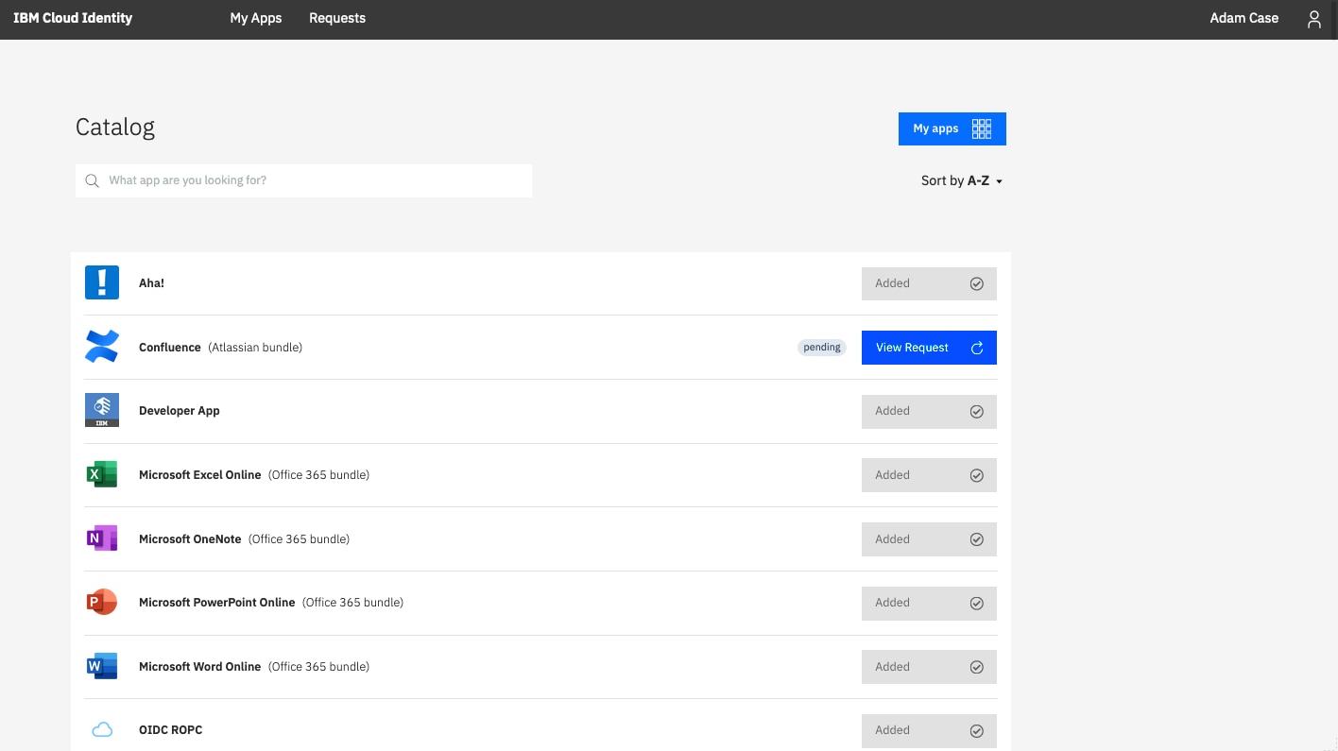Image resolution: width=1338 pixels, height=751 pixels.
Task: Click the Added button for Aha!
Action: (929, 283)
